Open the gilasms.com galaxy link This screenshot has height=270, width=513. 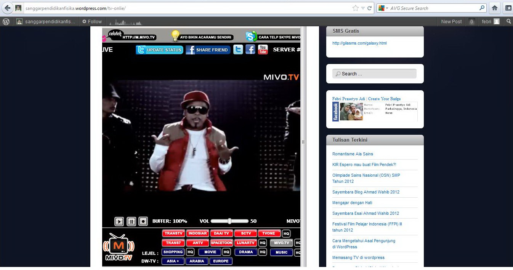tap(359, 43)
